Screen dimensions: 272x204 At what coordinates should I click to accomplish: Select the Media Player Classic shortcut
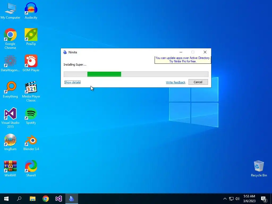(31, 91)
